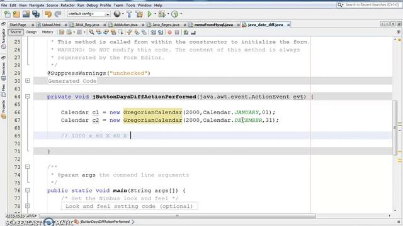The width and height of the screenshot is (403, 226).
Task: Click the Find Next Occurrence icon
Action: 106,32
